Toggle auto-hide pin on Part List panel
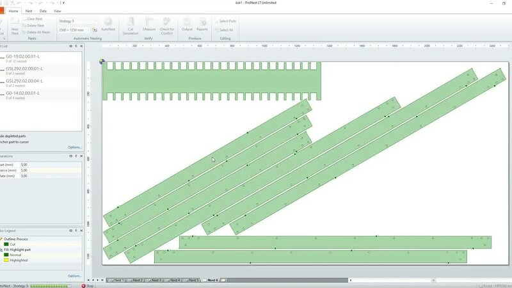This screenshot has width=512, height=288. click(x=76, y=46)
